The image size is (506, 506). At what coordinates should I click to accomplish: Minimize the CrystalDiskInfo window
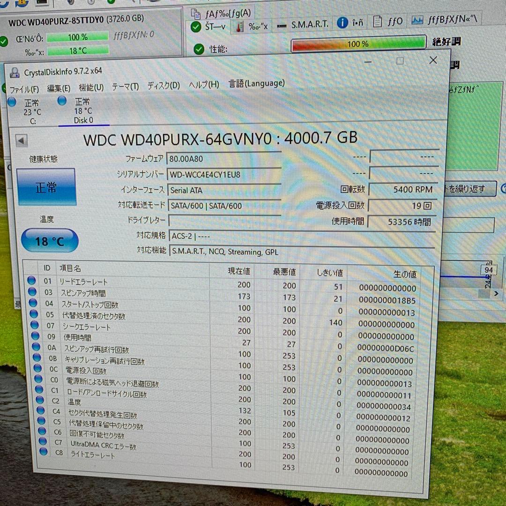[x=368, y=61]
